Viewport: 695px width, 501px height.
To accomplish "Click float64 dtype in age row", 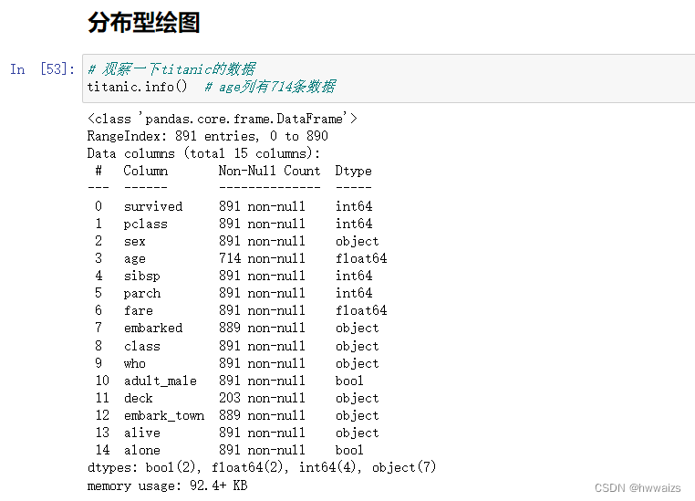I will click(361, 258).
